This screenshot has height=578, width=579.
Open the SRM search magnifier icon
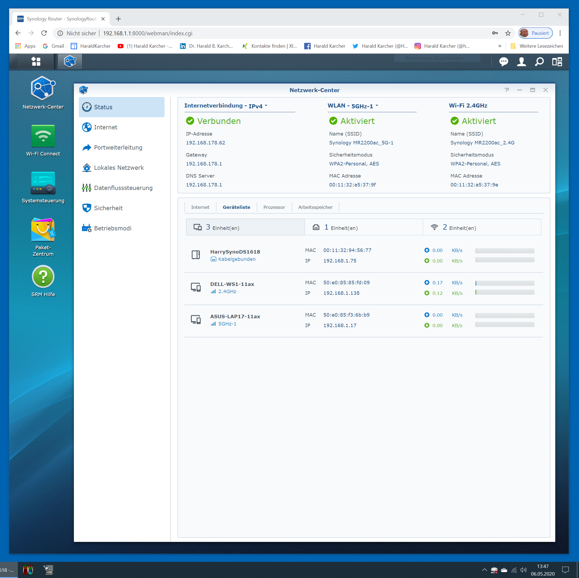point(539,62)
